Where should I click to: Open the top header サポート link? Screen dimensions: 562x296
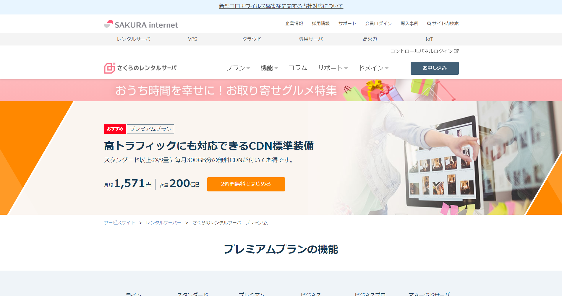(347, 24)
